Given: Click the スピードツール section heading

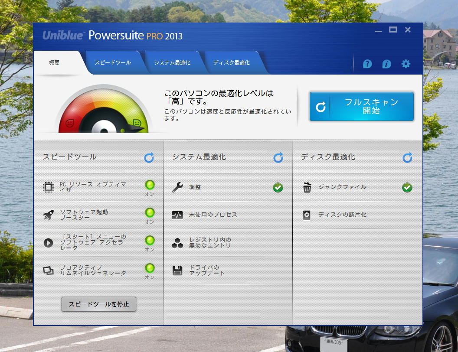Looking at the screenshot, I should [69, 157].
